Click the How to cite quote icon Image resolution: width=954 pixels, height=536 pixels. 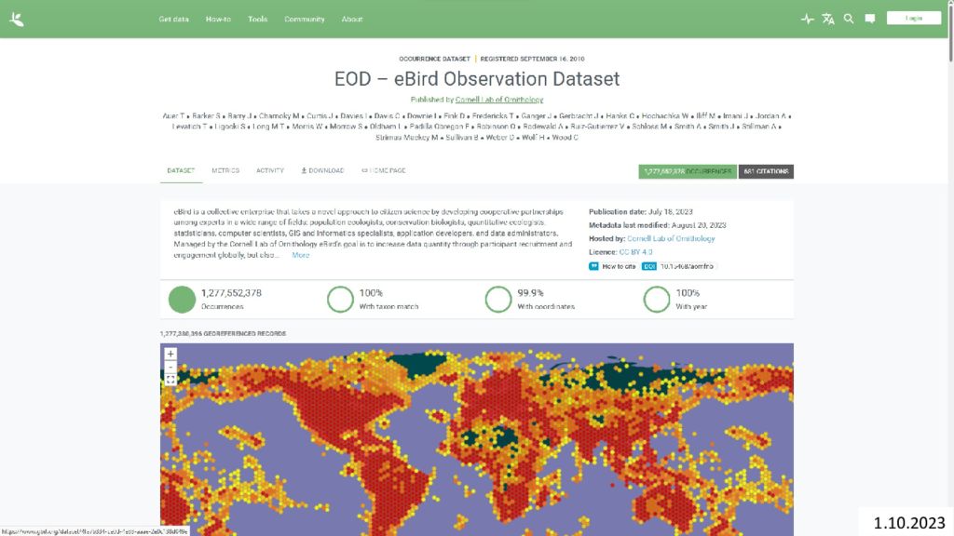(x=593, y=266)
